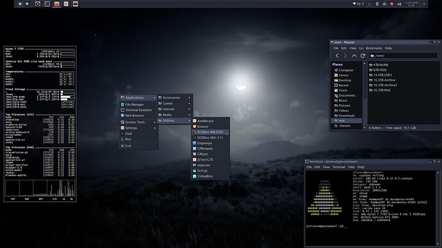The width and height of the screenshot is (442, 248).
Task: Select Run in the desktop menu
Action: tap(138, 139)
